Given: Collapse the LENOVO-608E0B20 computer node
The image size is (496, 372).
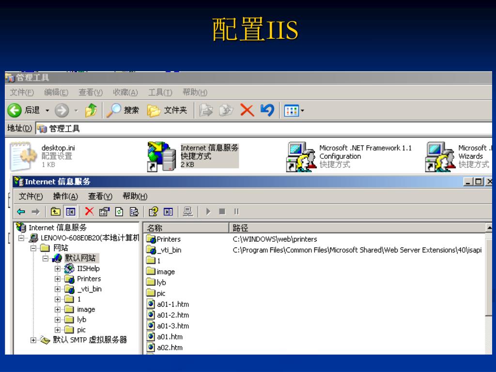Looking at the screenshot, I should pyautogui.click(x=21, y=238).
